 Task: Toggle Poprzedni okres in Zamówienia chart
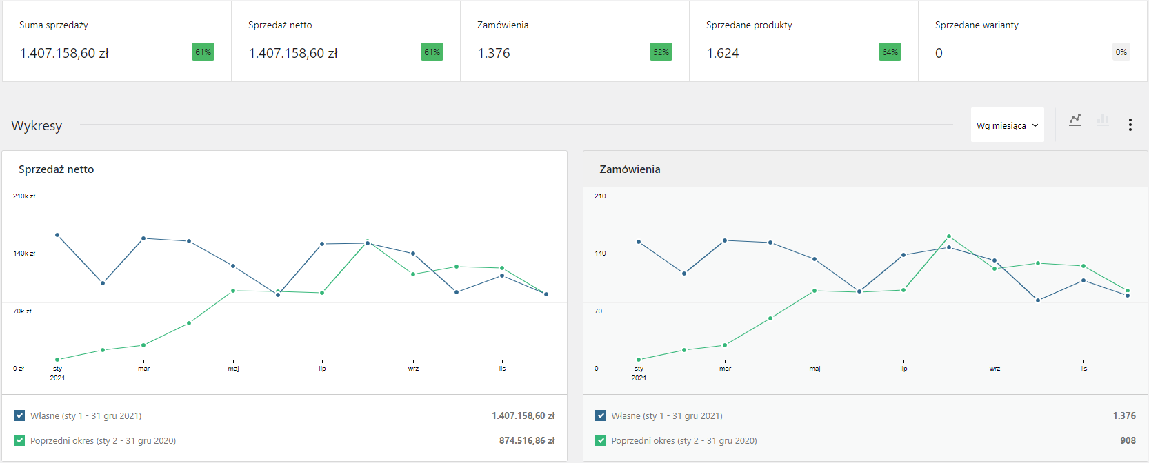coord(601,440)
